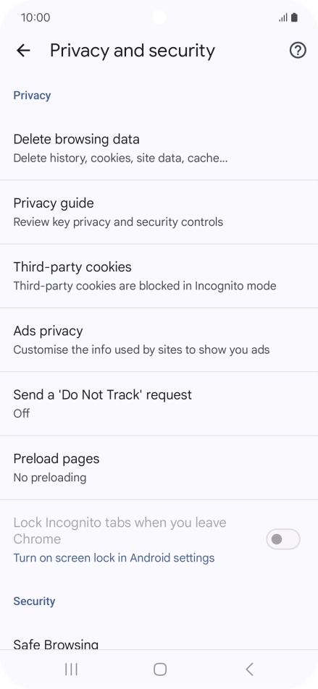
Task: Open the help question mark icon
Action: [x=298, y=51]
